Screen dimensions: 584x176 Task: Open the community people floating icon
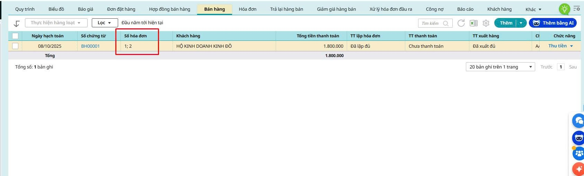coord(578,153)
